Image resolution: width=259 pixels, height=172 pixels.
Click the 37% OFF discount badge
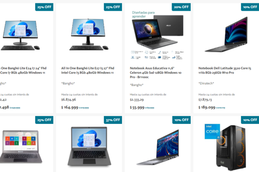tap(113, 120)
